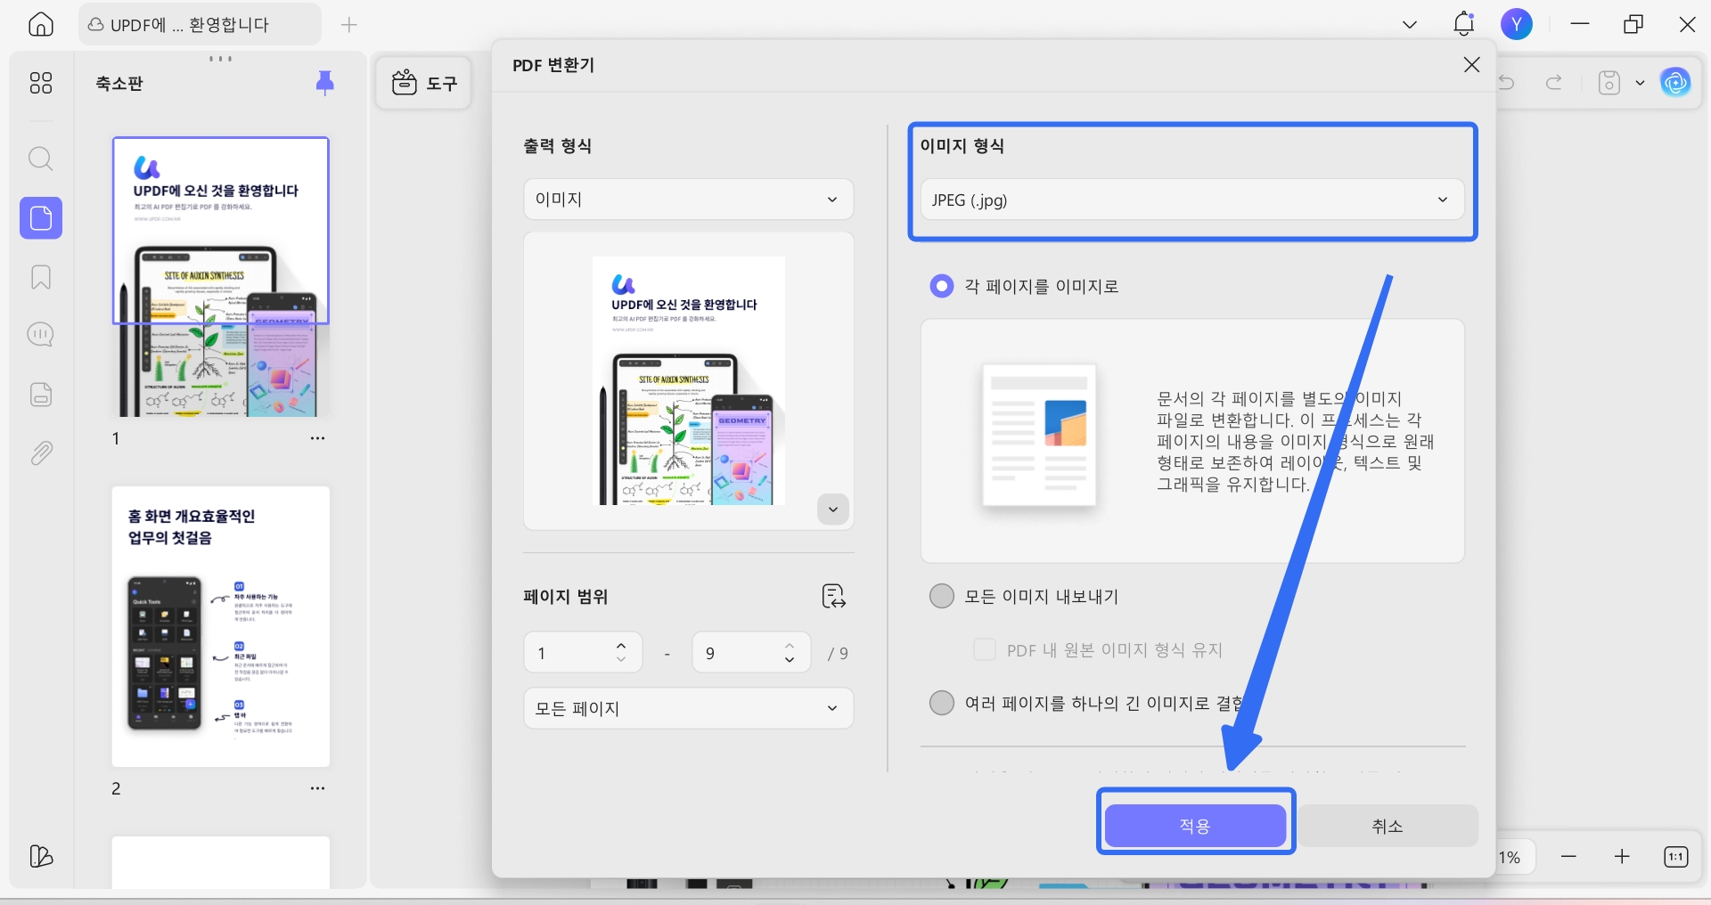Open the notifications bell
Image resolution: width=1711 pixels, height=905 pixels.
click(1463, 24)
